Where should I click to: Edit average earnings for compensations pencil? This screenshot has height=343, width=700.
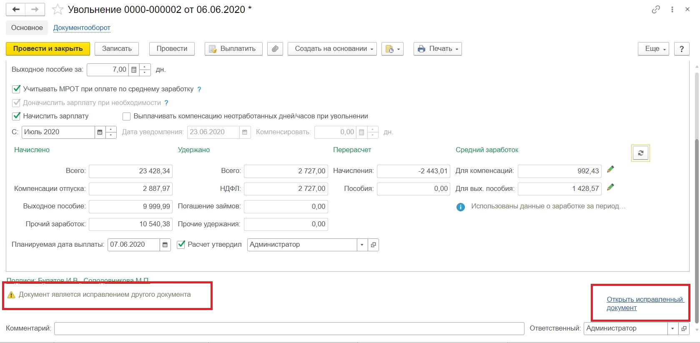pyautogui.click(x=610, y=169)
